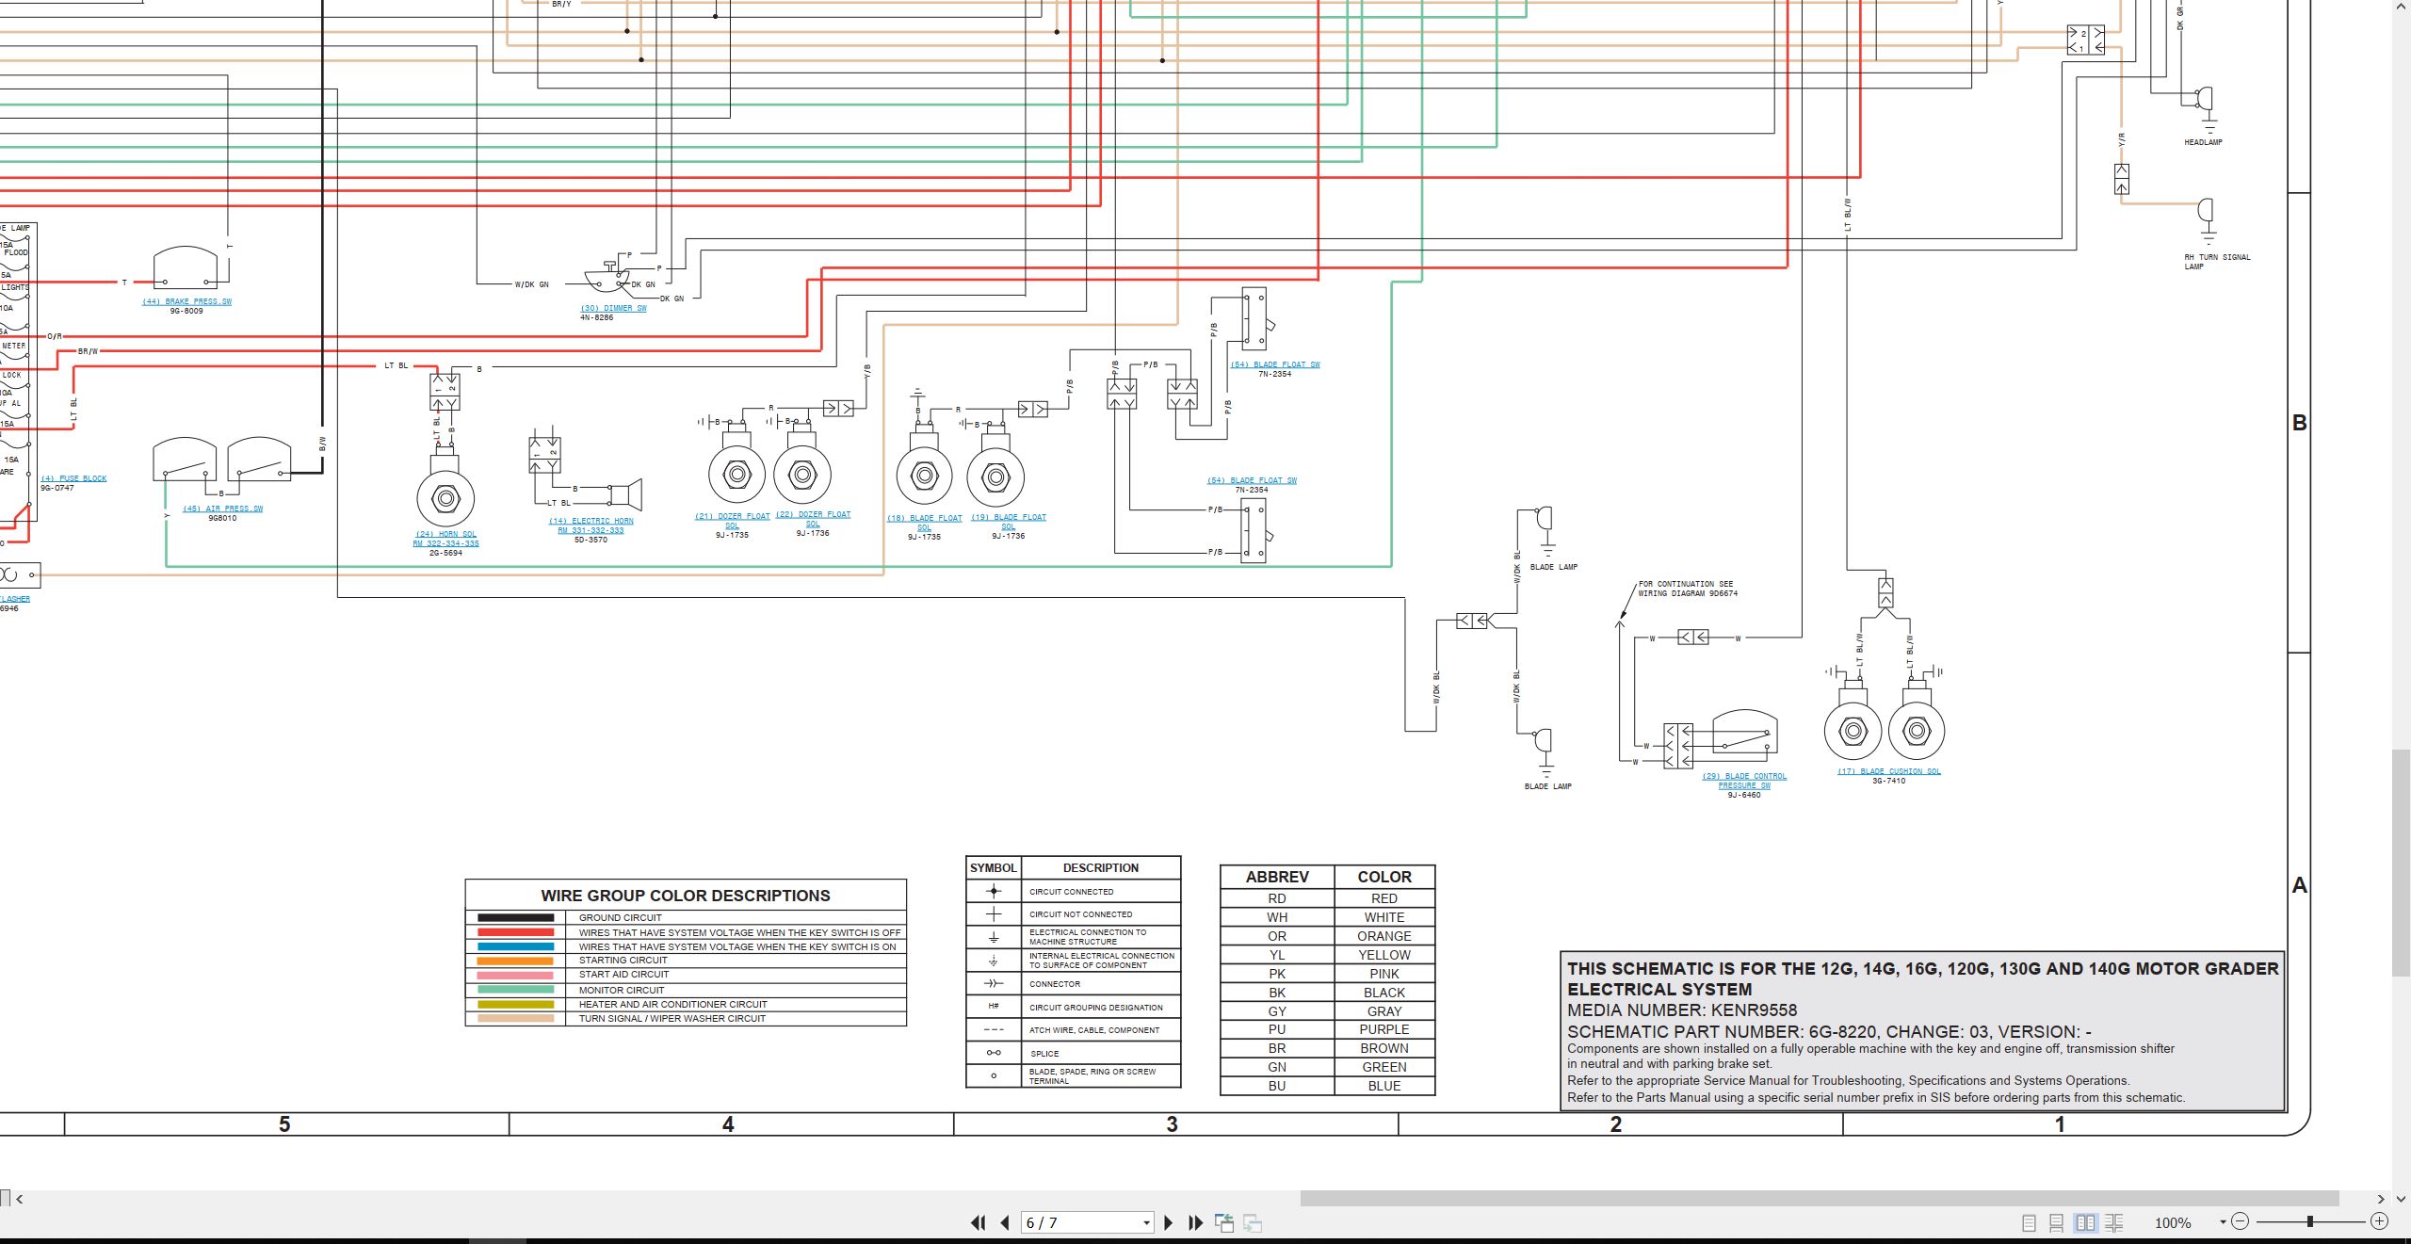This screenshot has height=1244, width=2411.
Task: Click the CIRCUIT CONNECTED symbol row
Action: 1074,891
